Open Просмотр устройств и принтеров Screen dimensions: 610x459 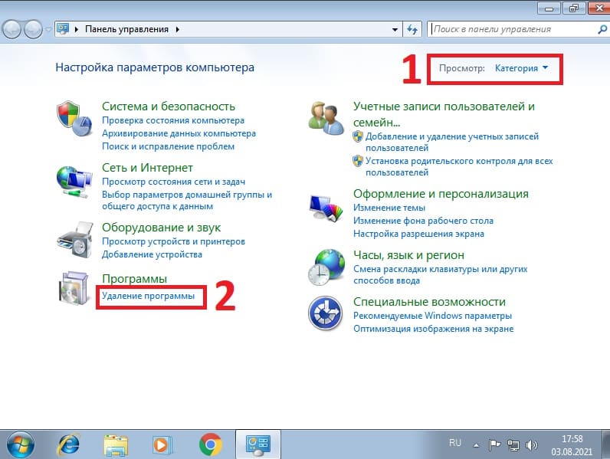click(x=173, y=241)
